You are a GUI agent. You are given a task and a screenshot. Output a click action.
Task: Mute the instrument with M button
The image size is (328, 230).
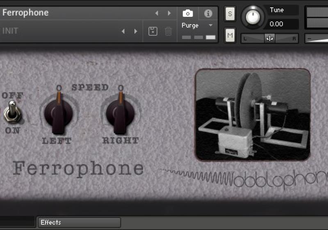coord(230,36)
